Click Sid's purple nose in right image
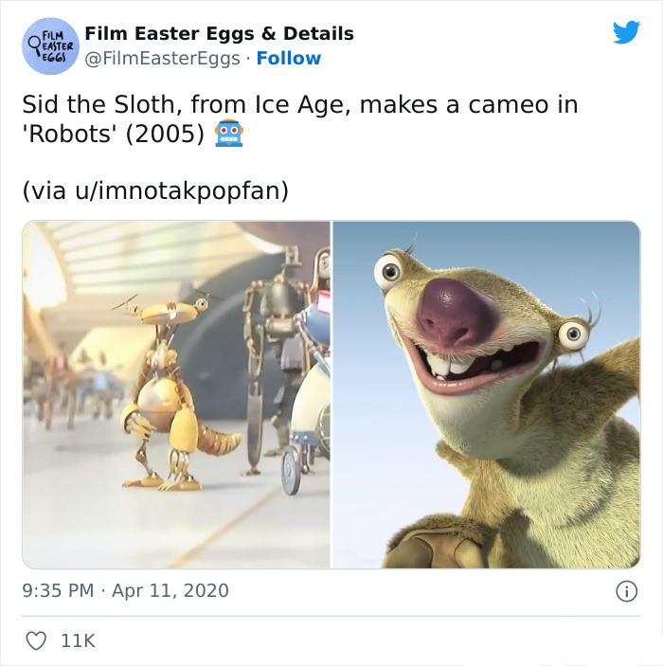Screen dimensions: 663x666 (456, 313)
